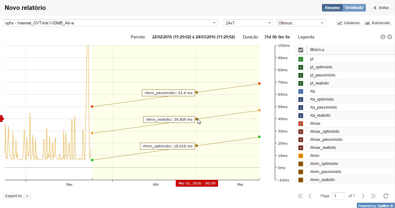This screenshot has width=395, height=208.
Task: Go to the previous legend page
Action: click(310, 196)
